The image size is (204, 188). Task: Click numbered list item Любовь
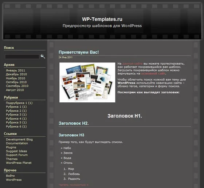pos(74,174)
